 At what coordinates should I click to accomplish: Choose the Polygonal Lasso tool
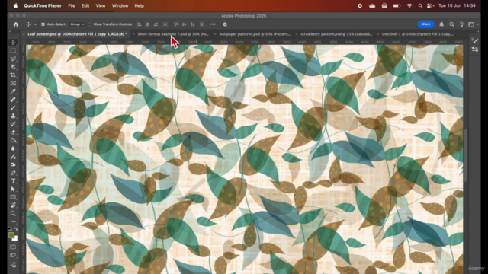13,59
